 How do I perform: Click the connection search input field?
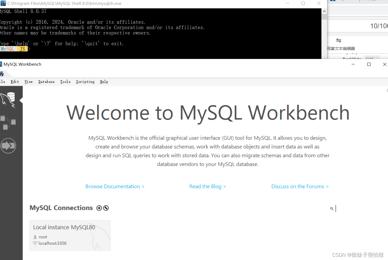(356, 209)
